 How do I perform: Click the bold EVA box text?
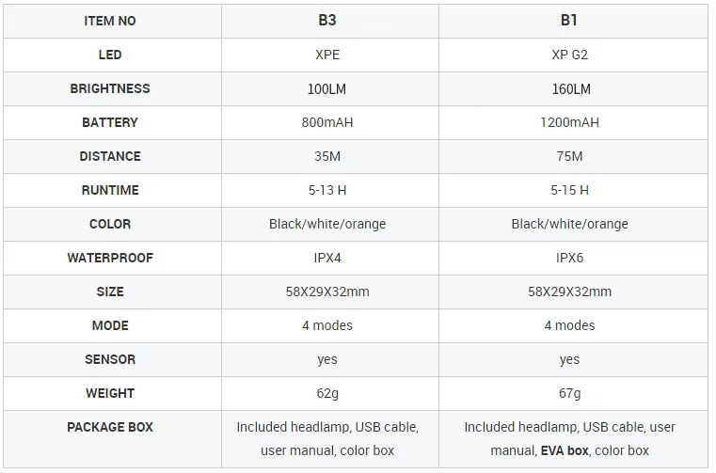coord(565,450)
